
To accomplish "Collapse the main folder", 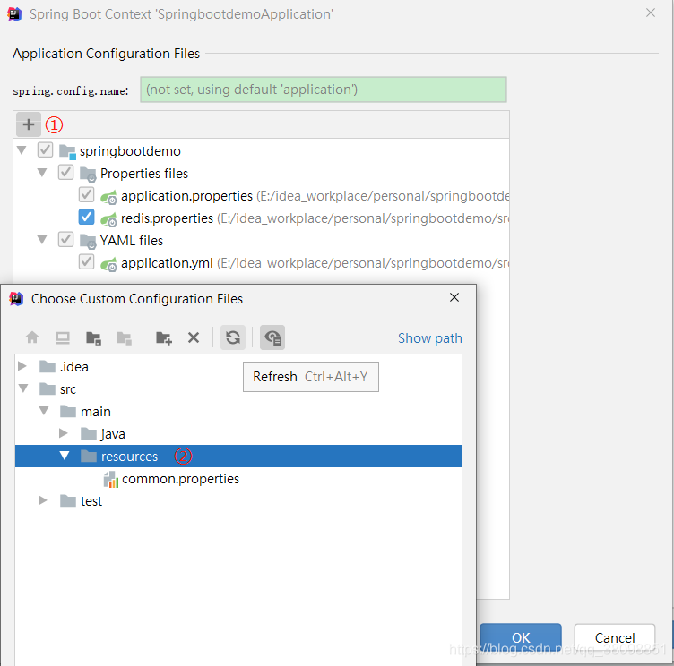I will click(x=44, y=411).
